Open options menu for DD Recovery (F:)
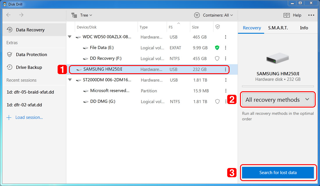Screen dimensions: 320x186 [225, 58]
